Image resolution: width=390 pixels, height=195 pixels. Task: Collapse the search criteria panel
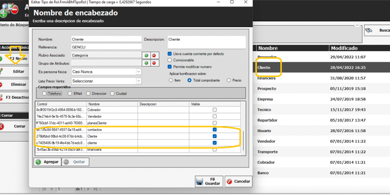[x=357, y=25]
